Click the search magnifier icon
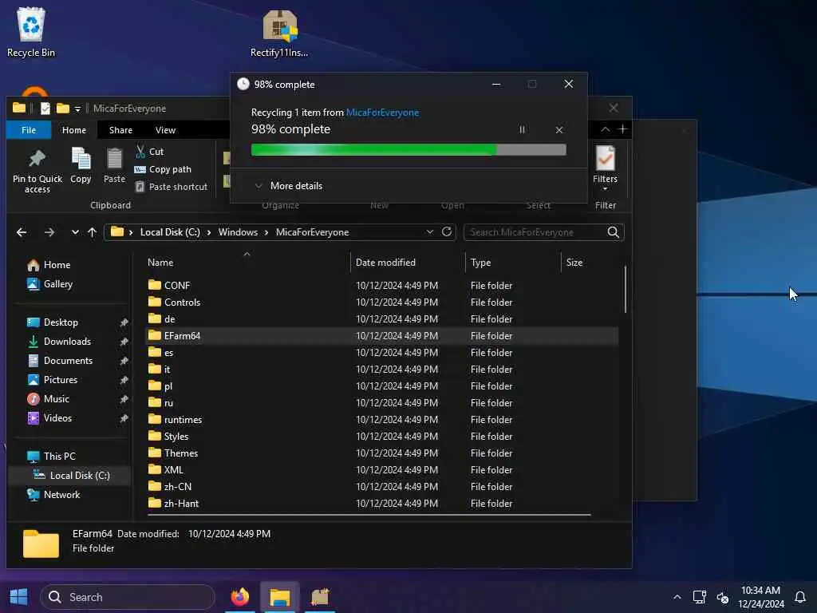The height and width of the screenshot is (613, 817). [614, 232]
